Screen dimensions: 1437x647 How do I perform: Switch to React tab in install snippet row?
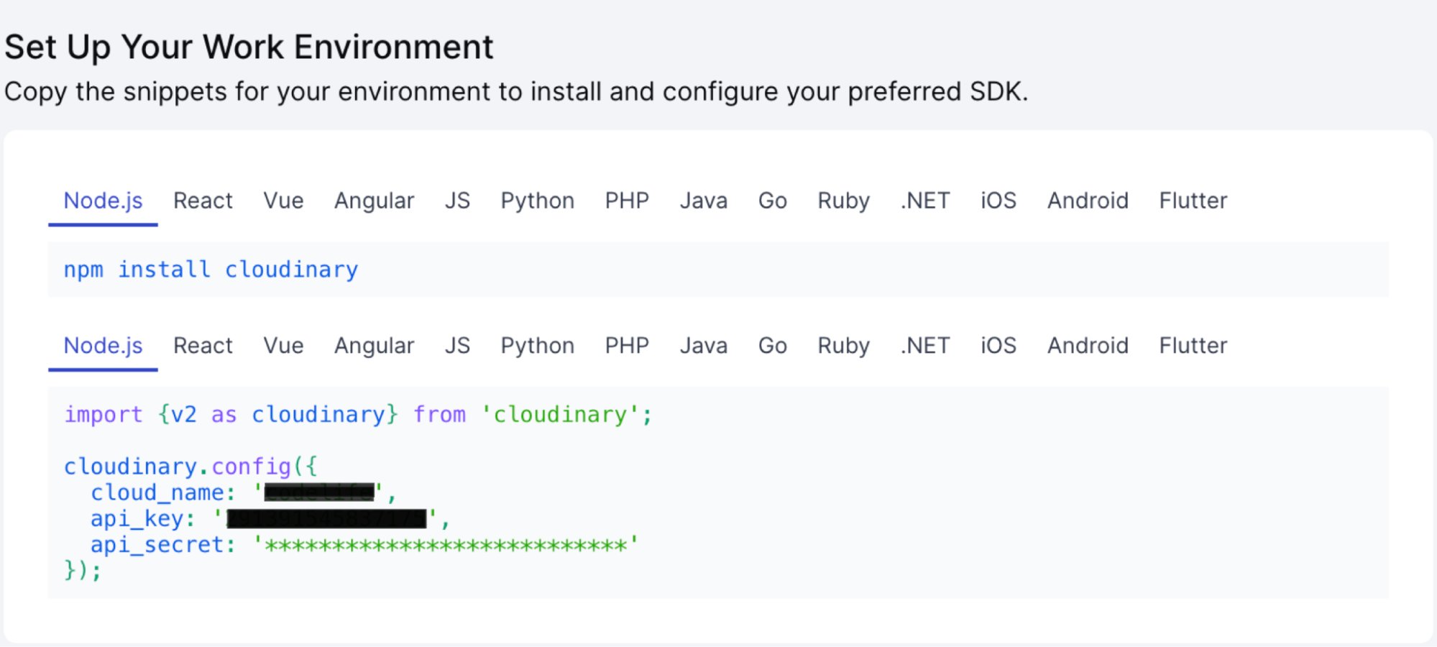pyautogui.click(x=203, y=201)
